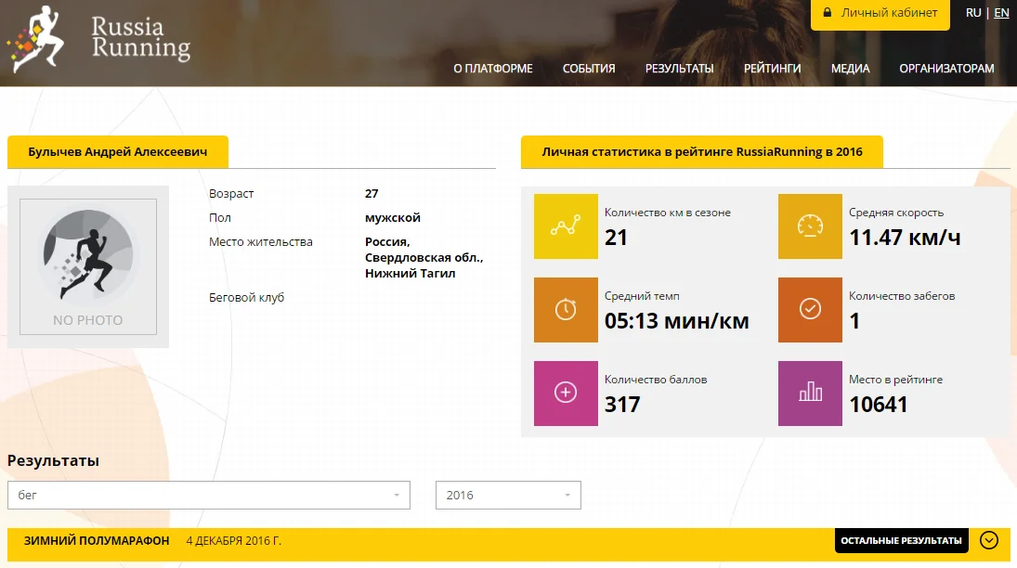Expand the Зимний полумарафон results row
Screen dimensions: 1017x568
click(x=989, y=540)
